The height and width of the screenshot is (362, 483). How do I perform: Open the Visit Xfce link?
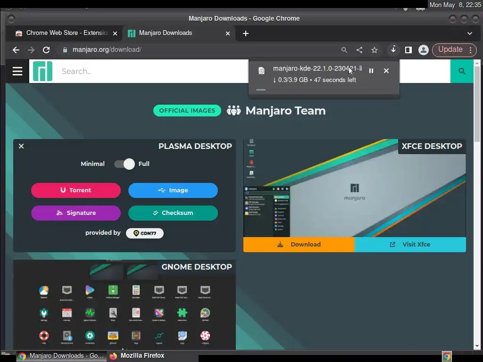pyautogui.click(x=410, y=245)
